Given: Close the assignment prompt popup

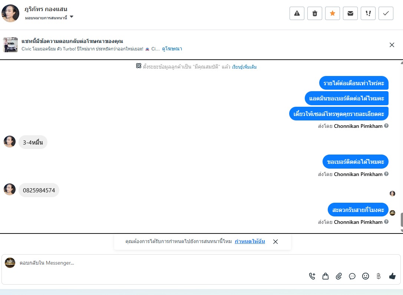Looking at the screenshot, I should coord(275,242).
